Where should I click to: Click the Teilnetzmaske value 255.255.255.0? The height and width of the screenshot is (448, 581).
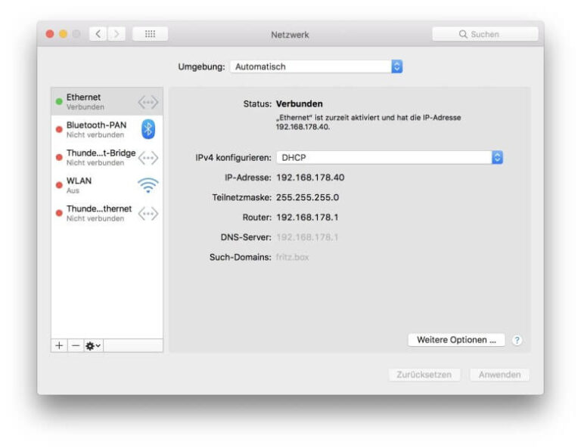tap(308, 197)
